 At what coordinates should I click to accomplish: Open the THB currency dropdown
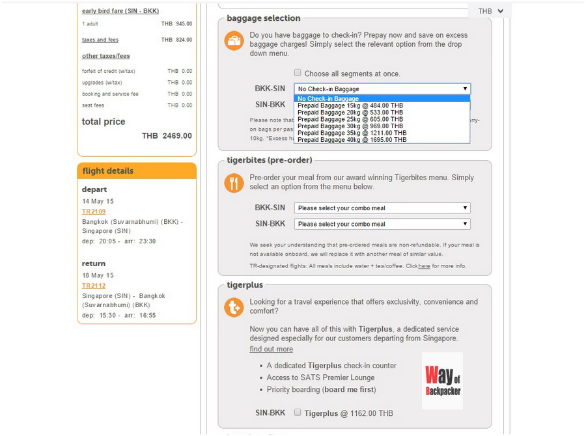(x=490, y=11)
